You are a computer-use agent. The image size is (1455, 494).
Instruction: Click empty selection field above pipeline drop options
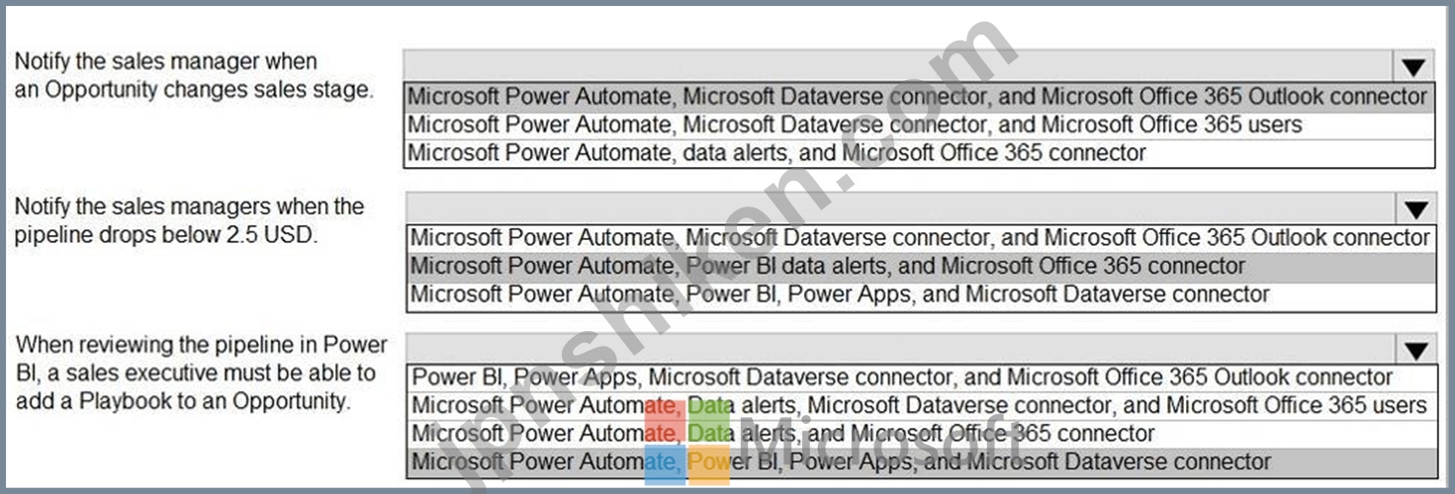[x=900, y=208]
